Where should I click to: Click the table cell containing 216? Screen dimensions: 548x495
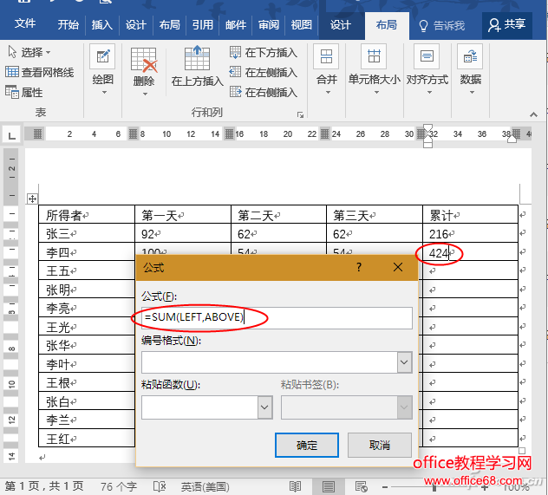click(x=470, y=233)
